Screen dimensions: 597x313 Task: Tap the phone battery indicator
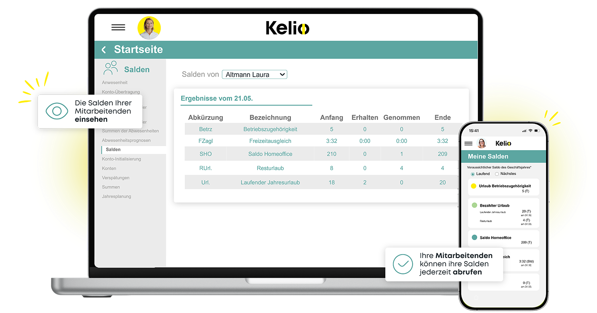point(537,131)
